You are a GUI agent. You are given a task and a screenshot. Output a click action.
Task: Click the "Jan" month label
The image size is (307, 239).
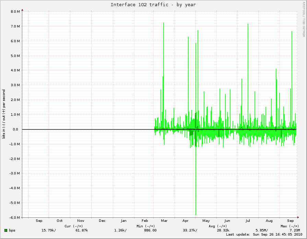123,221
